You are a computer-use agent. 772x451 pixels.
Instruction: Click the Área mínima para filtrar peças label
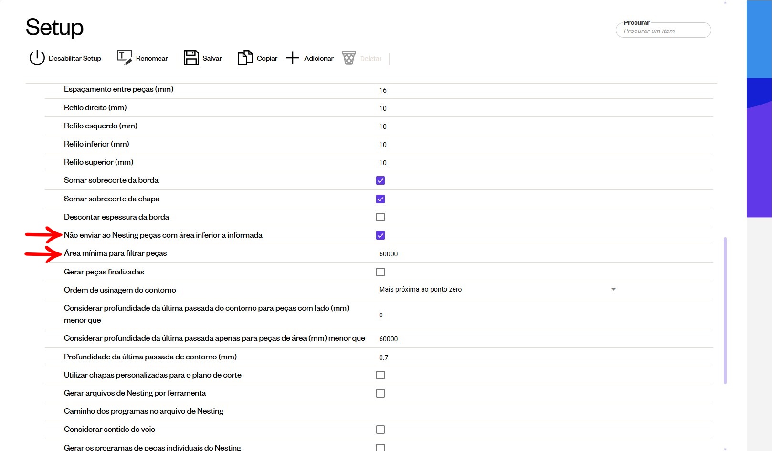[116, 253]
